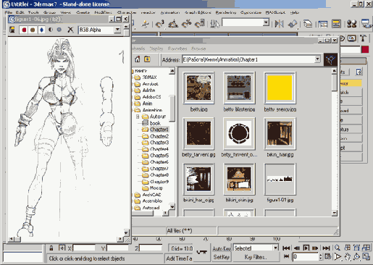Click the Auto Key button
Image resolution: width=373 pixels, height=265 pixels.
point(222,248)
